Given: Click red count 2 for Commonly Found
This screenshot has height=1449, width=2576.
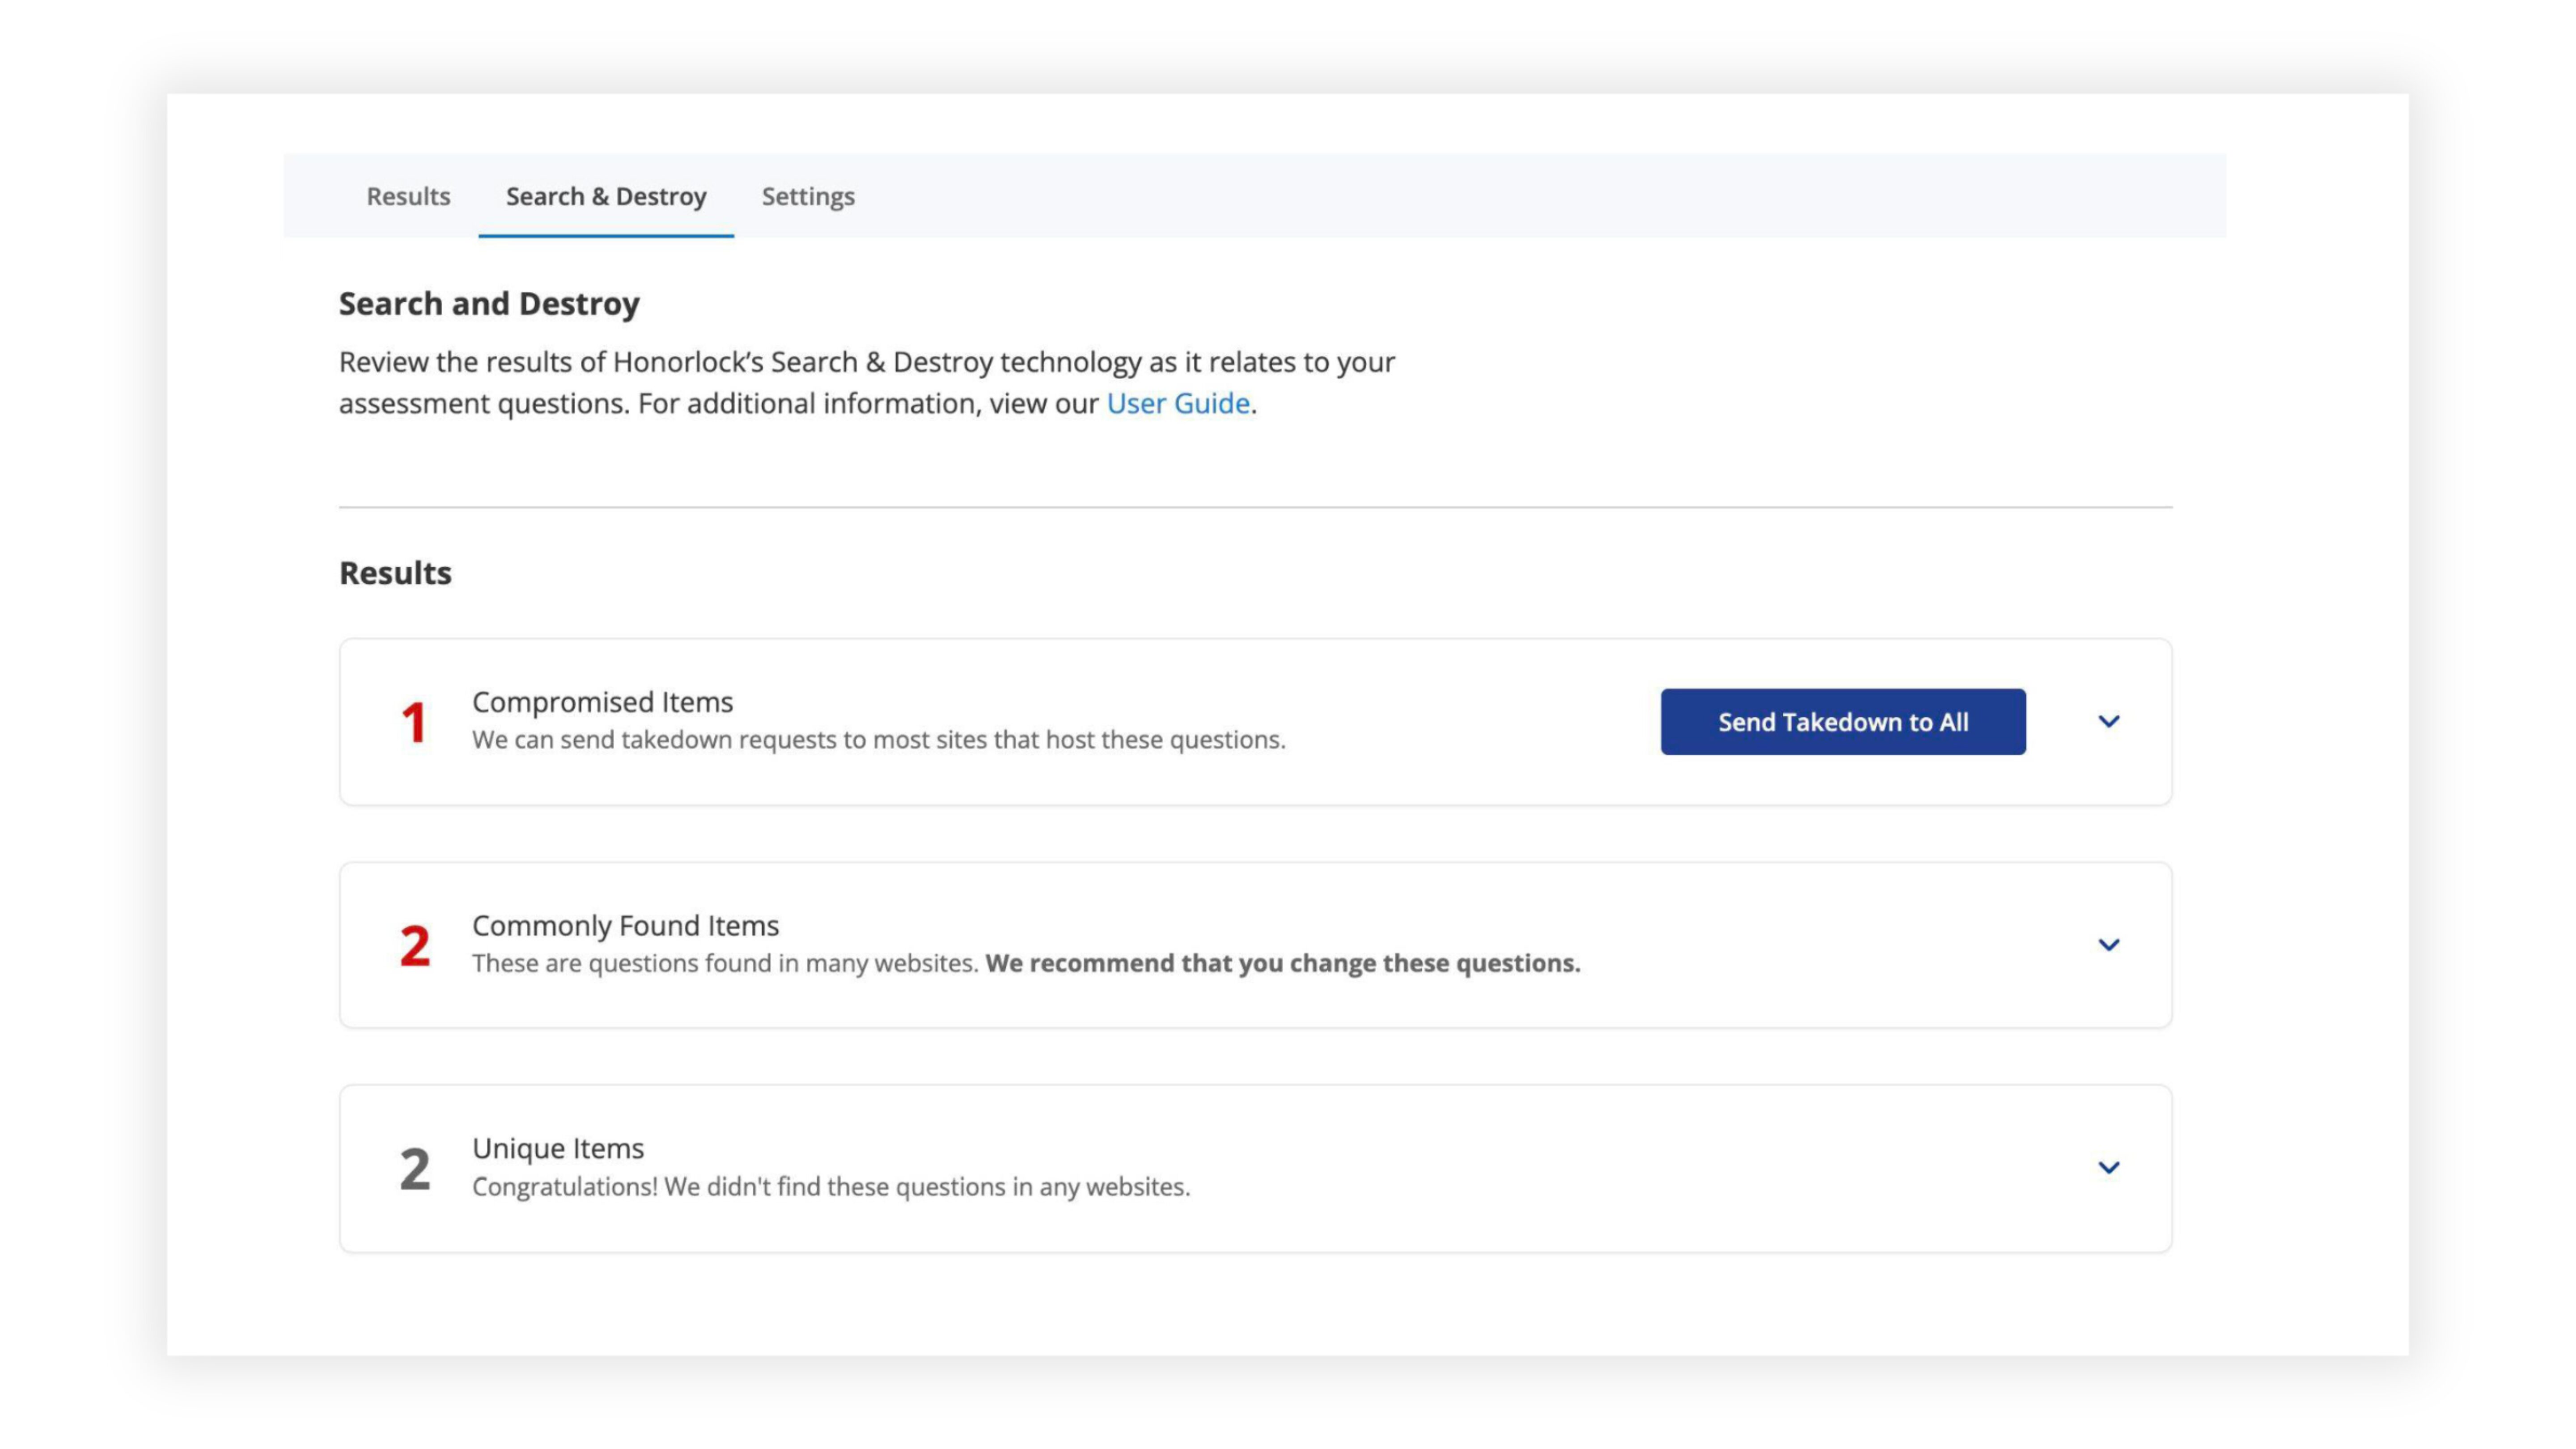Looking at the screenshot, I should [414, 946].
